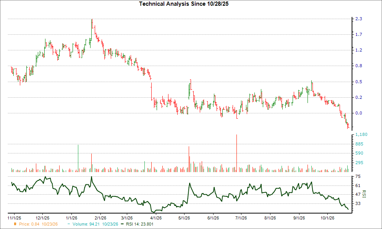Click the 6/1/26 date label
The height and width of the screenshot is (229, 382).
(x=213, y=218)
